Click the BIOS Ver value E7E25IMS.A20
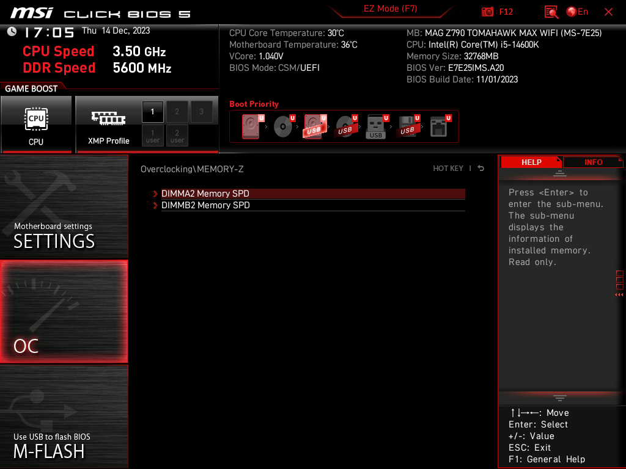Image resolution: width=626 pixels, height=469 pixels. point(476,68)
